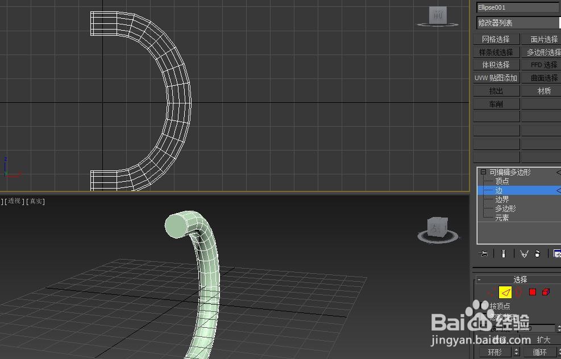Select the Edge sub-object mode icon

click(505, 293)
